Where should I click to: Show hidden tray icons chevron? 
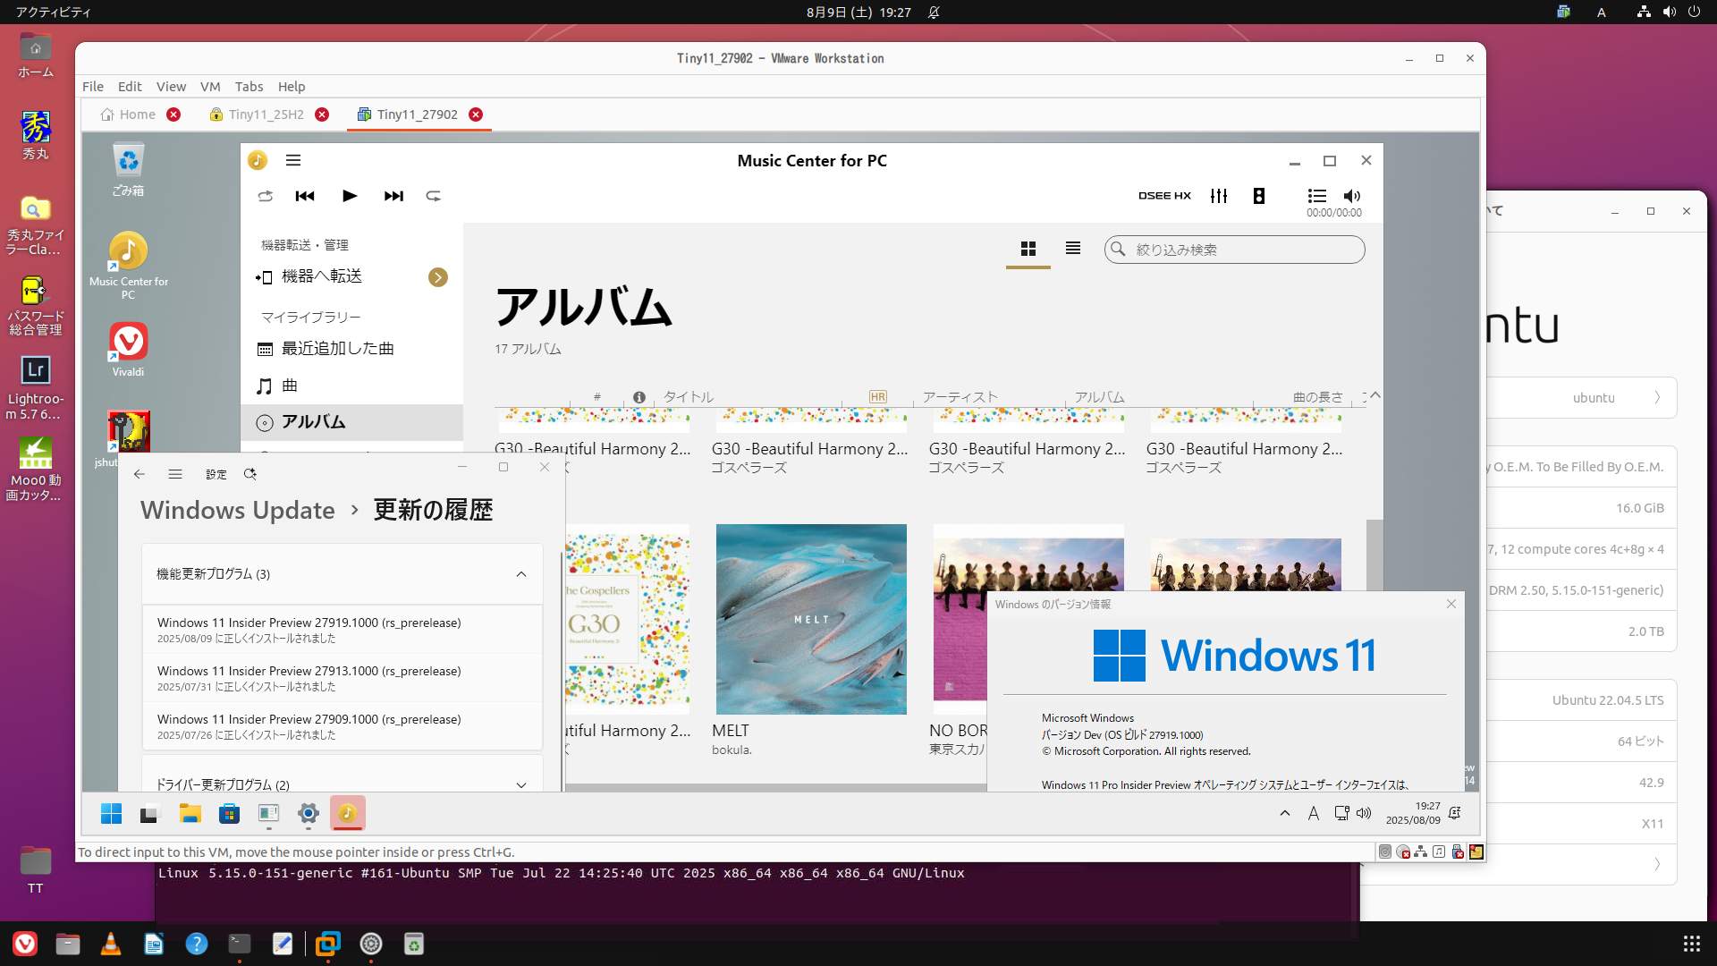1285,813
